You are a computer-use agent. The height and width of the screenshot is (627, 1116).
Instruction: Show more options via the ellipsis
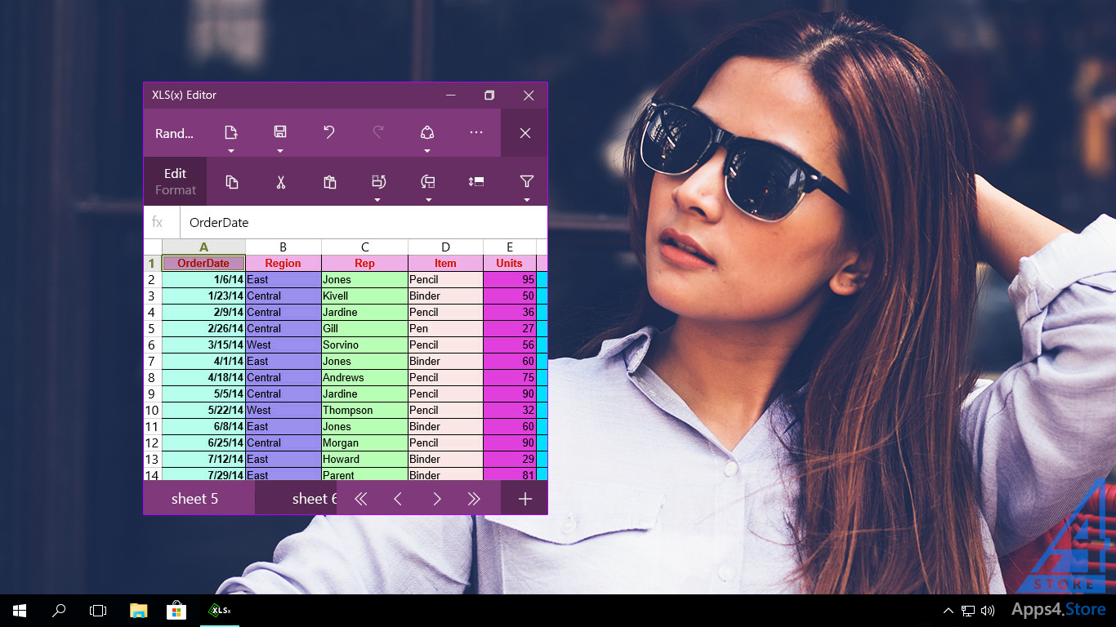coord(476,133)
